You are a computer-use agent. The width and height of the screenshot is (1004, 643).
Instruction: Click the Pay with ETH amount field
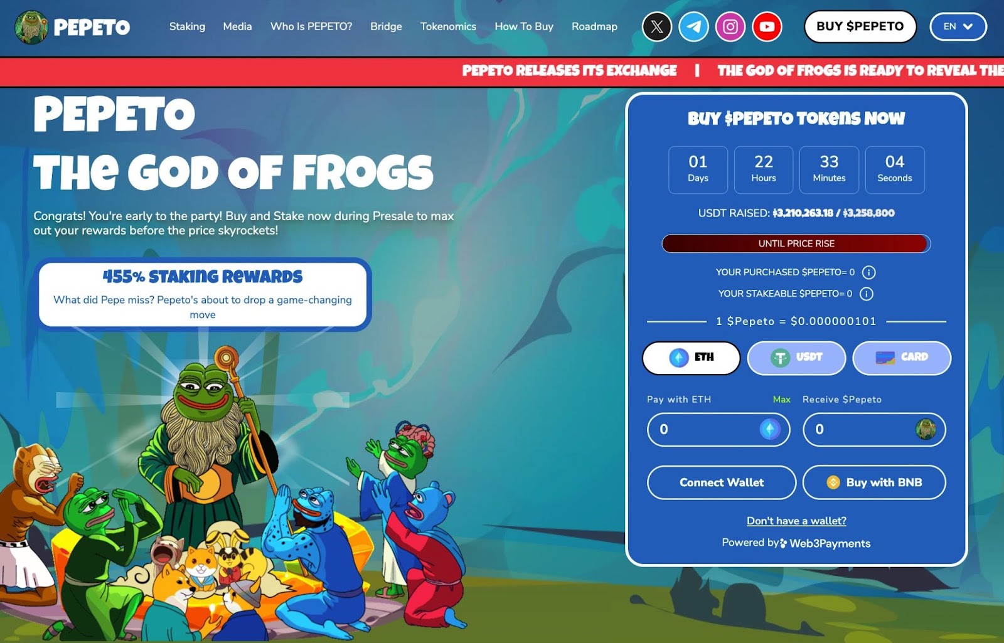pos(718,430)
